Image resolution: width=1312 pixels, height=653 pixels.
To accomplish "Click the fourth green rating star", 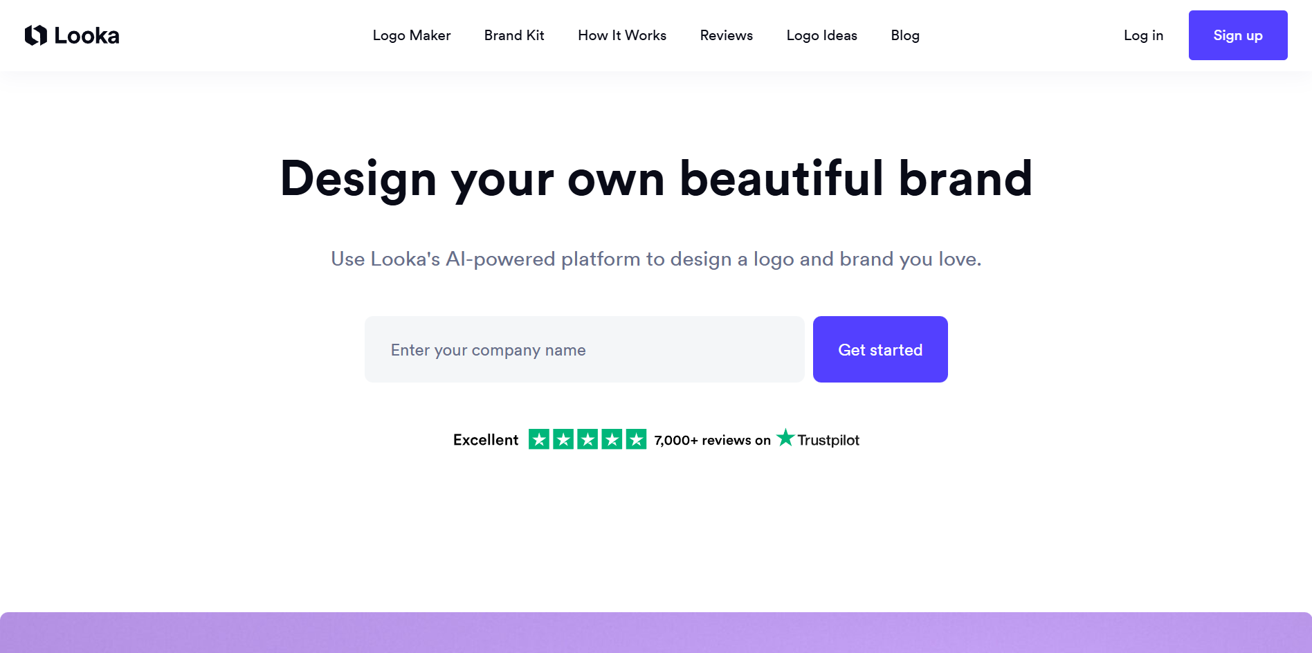I will click(x=612, y=439).
